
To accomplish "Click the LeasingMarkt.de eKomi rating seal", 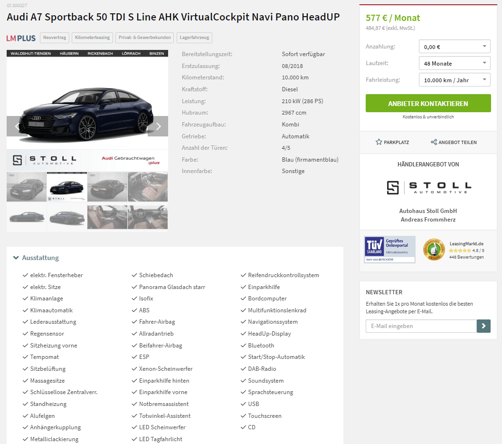I will point(434,250).
